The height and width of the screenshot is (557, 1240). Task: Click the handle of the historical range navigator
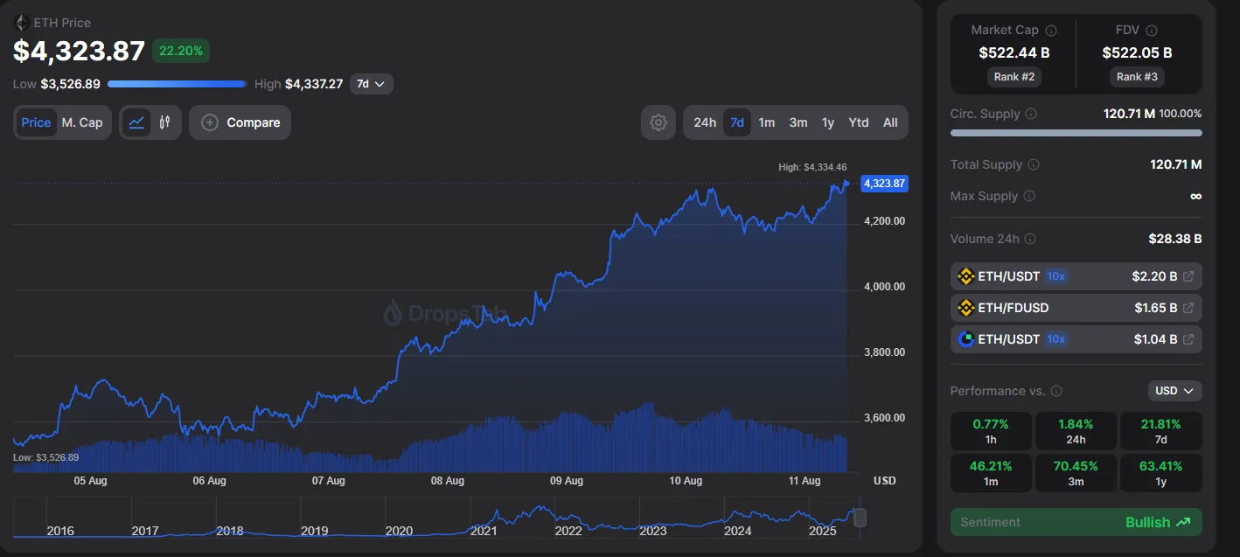860,517
